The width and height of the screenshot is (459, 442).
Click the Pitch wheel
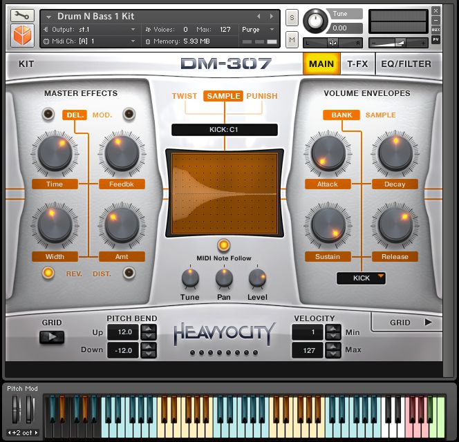(x=15, y=410)
